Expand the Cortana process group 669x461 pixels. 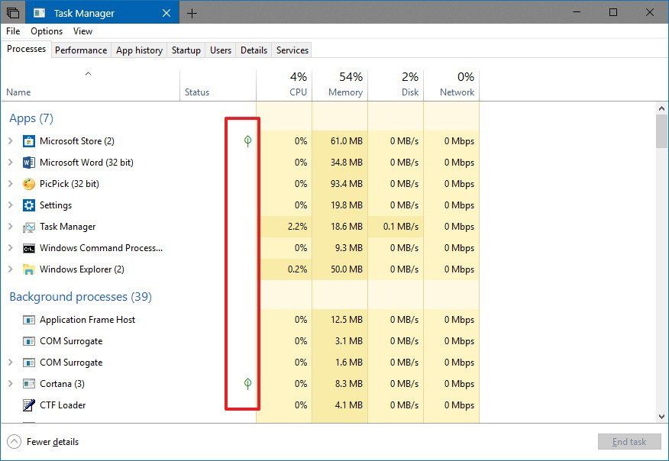[11, 384]
